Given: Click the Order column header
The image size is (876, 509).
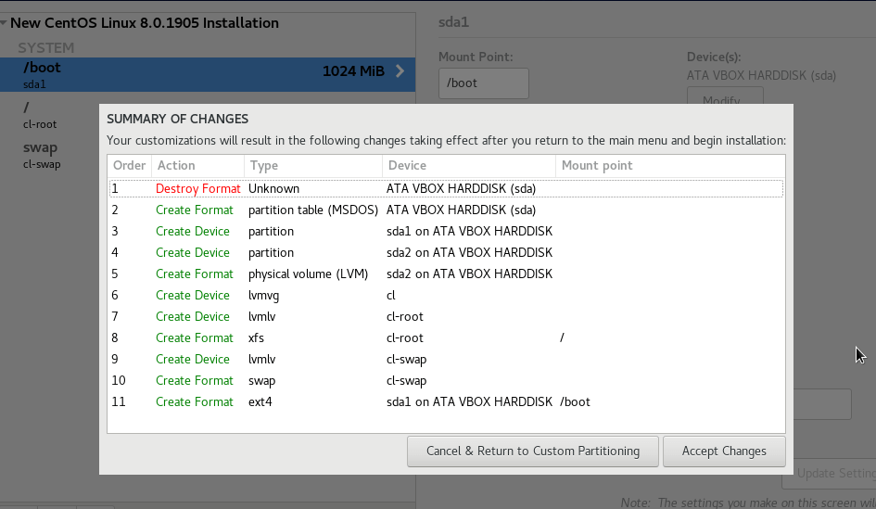Looking at the screenshot, I should click(129, 165).
